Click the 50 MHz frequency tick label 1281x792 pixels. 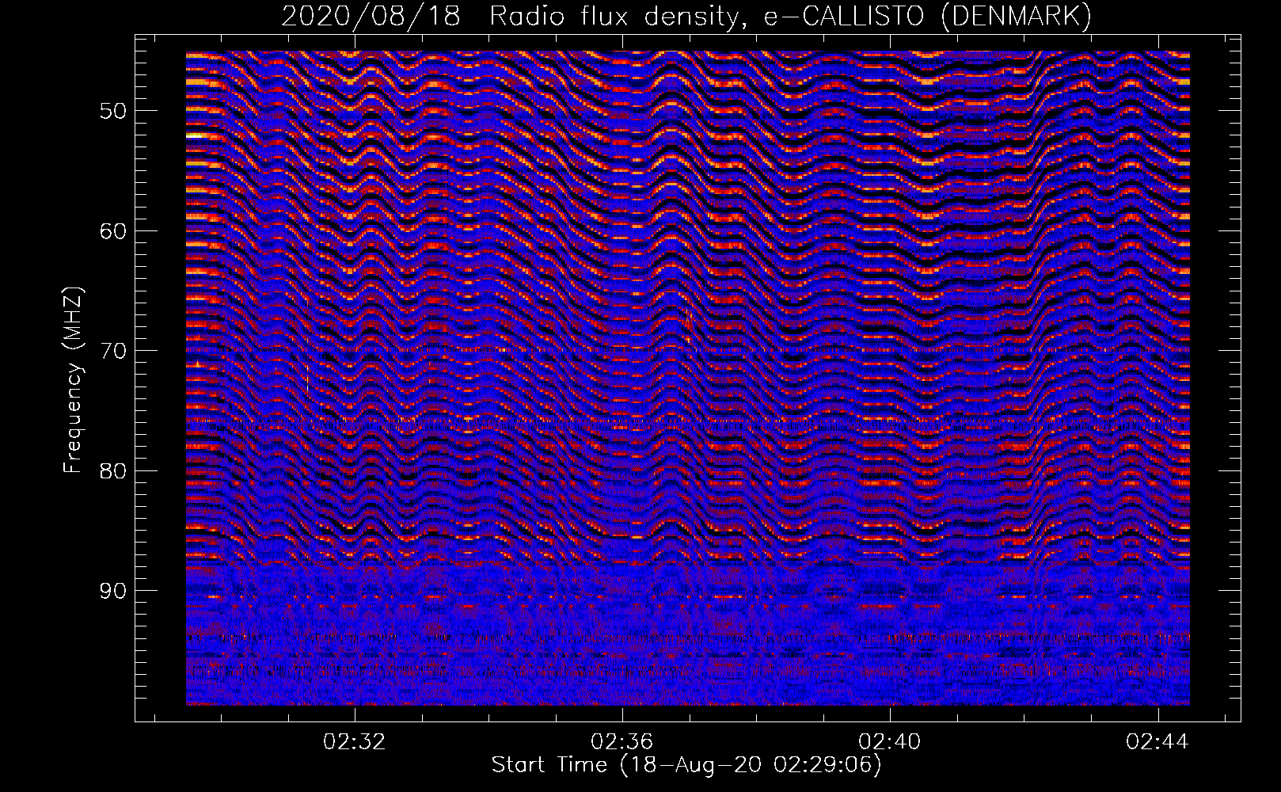[112, 111]
